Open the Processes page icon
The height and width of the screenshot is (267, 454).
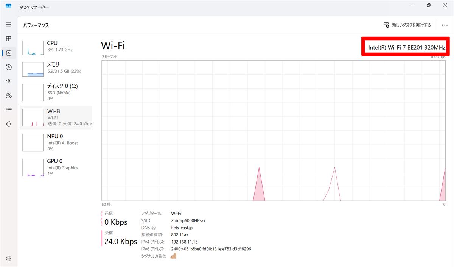coord(9,39)
